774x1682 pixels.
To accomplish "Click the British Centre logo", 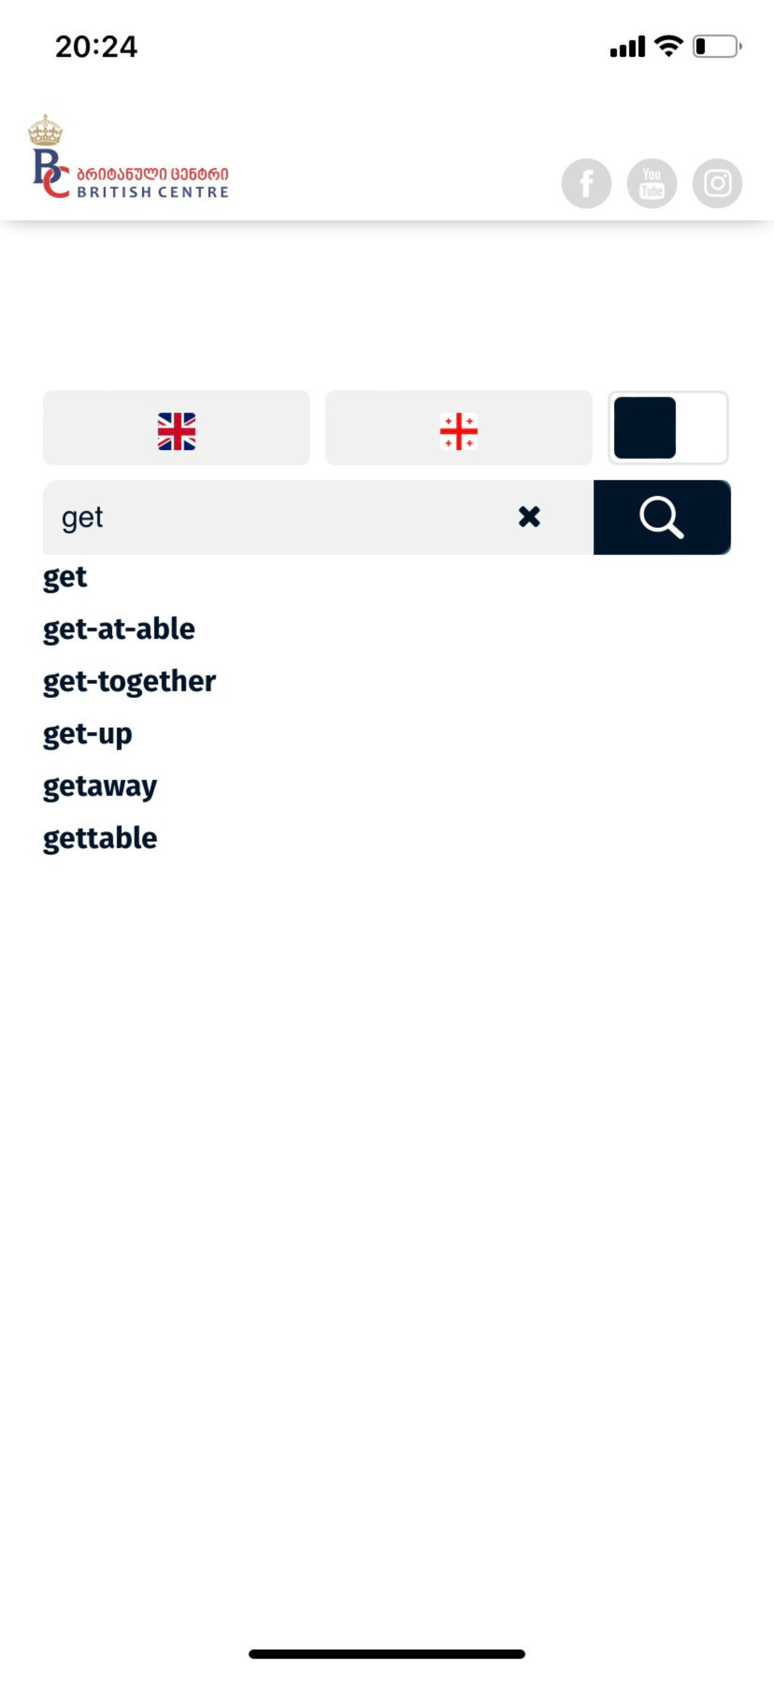I will click(129, 157).
